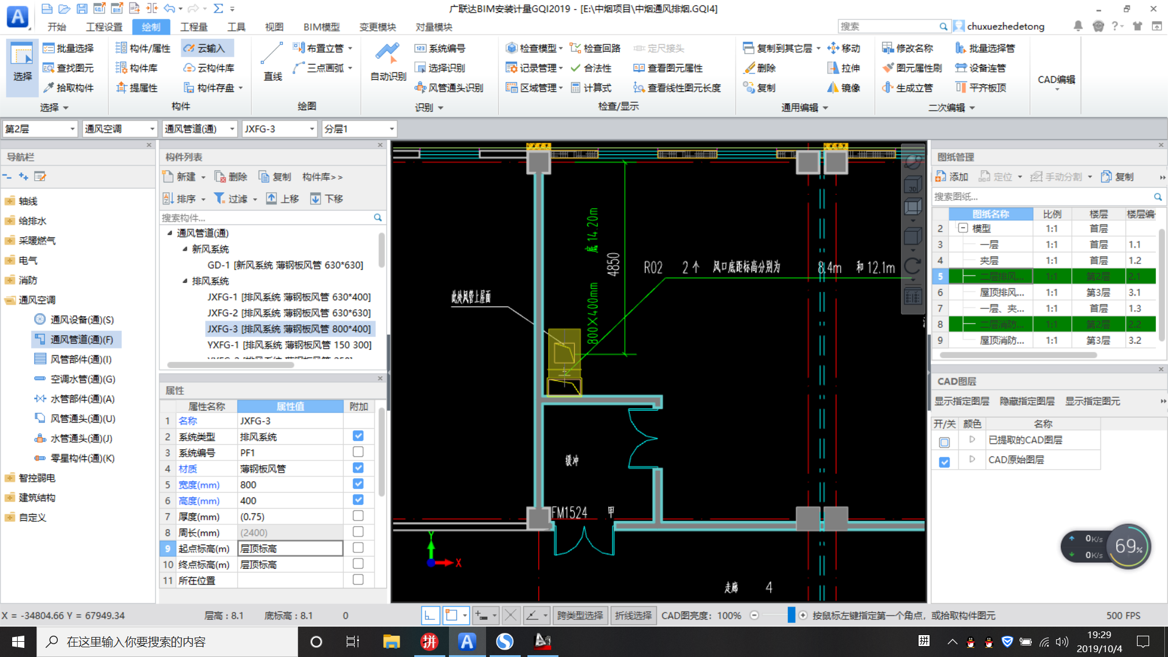Click the 设备连管 tool
The image size is (1168, 657).
coord(981,68)
